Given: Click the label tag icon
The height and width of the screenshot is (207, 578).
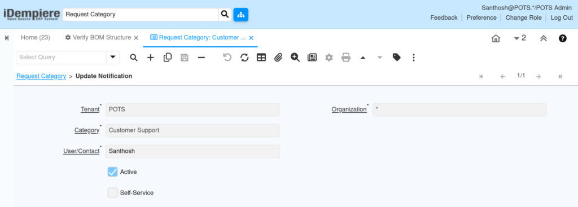Looking at the screenshot, I should [x=397, y=58].
